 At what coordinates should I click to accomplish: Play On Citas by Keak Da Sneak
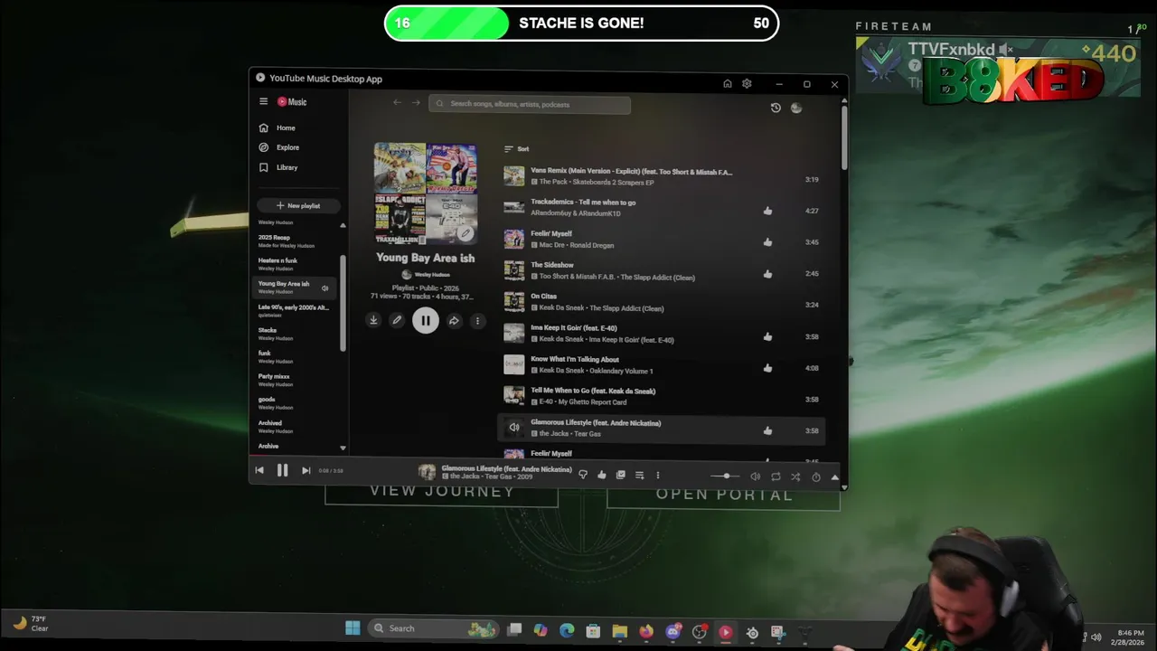pyautogui.click(x=514, y=302)
